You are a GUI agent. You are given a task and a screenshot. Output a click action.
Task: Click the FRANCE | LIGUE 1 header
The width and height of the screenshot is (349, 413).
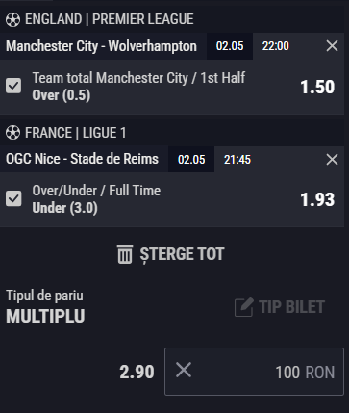(76, 133)
